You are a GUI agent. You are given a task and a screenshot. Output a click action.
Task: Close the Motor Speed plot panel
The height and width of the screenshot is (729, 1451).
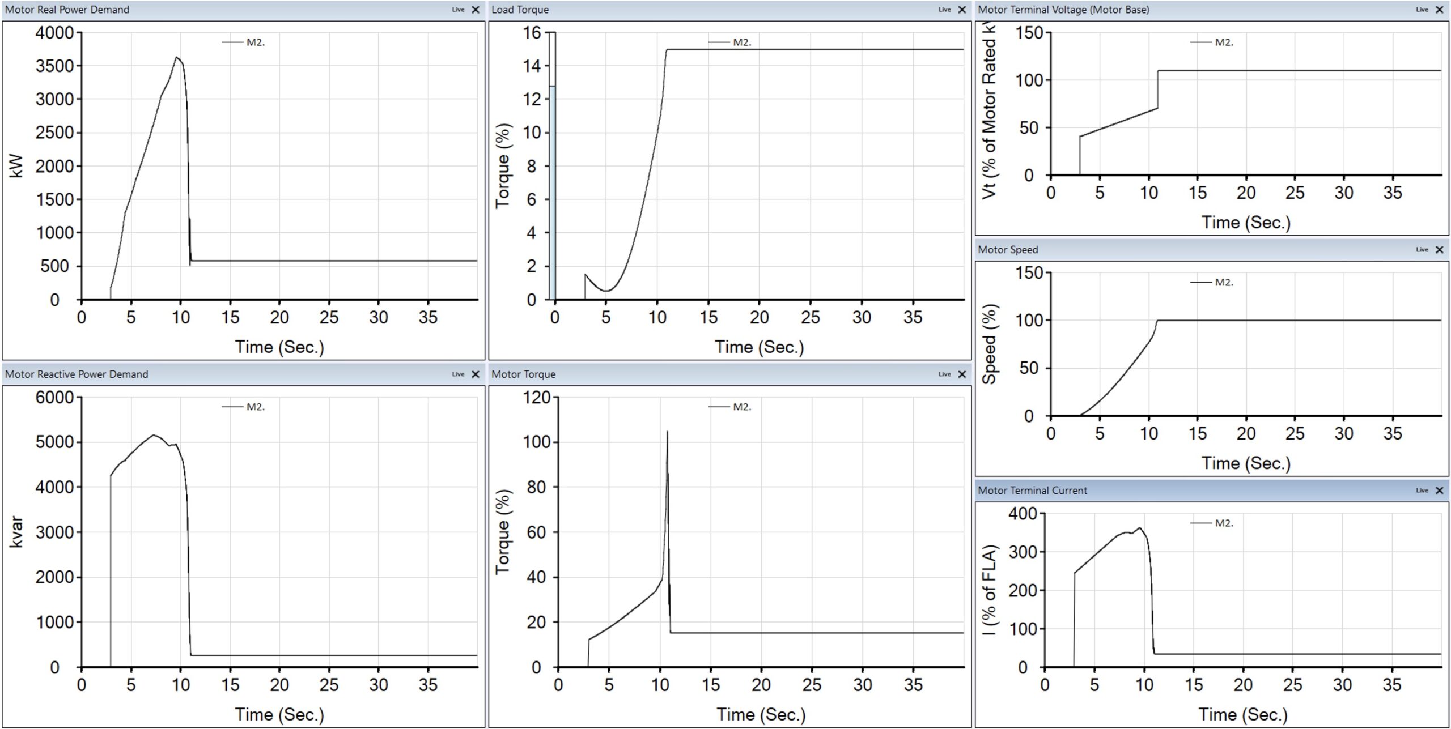(x=1439, y=250)
